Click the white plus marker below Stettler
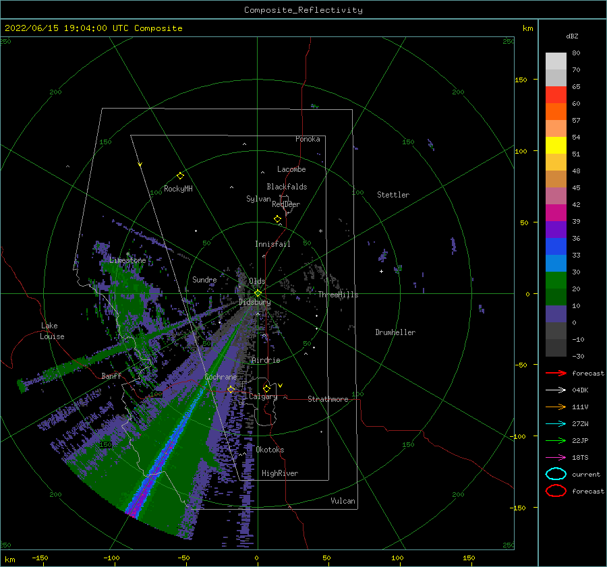This screenshot has height=567, width=607. 381,271
